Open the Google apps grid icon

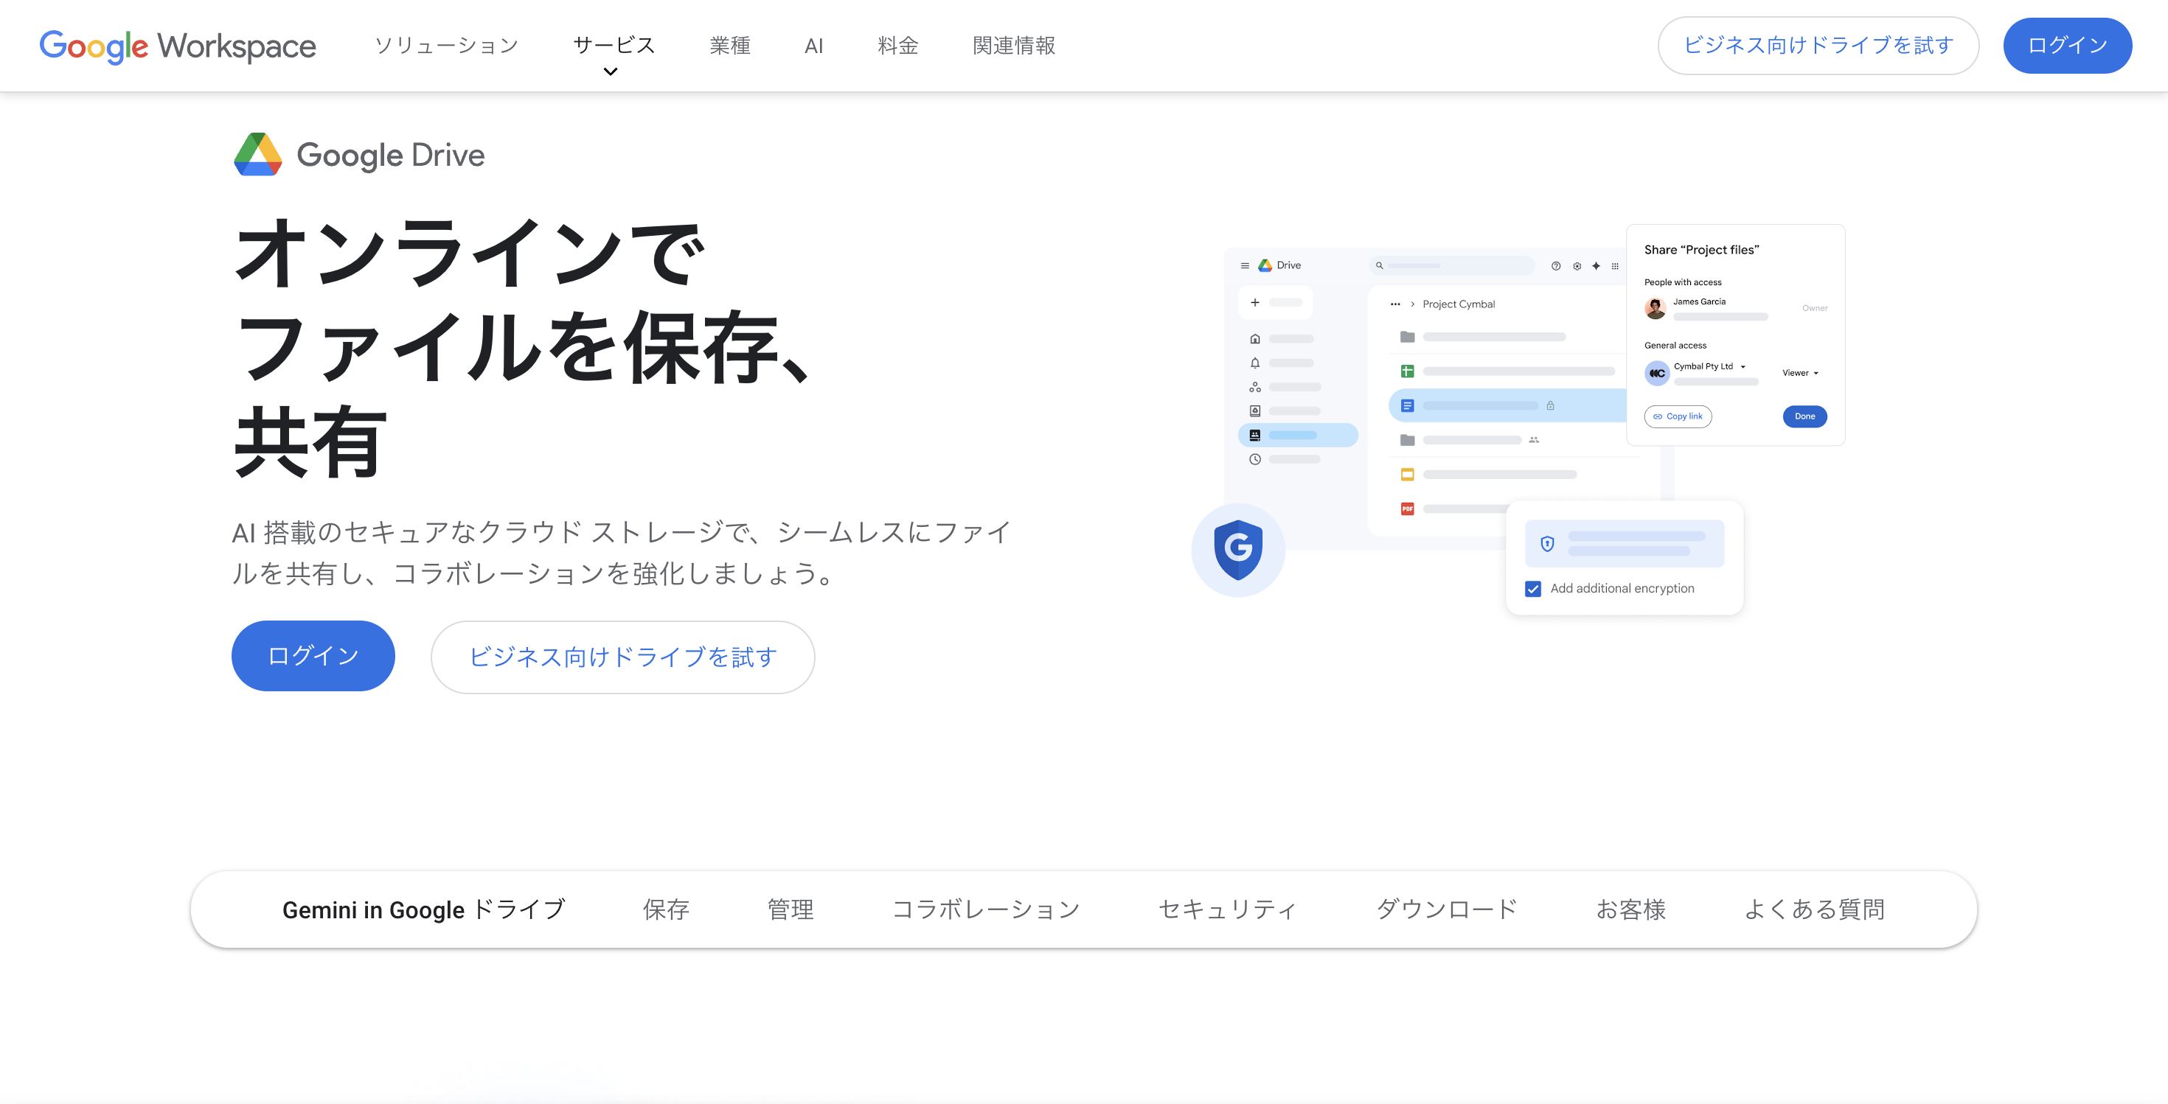[x=1615, y=268]
